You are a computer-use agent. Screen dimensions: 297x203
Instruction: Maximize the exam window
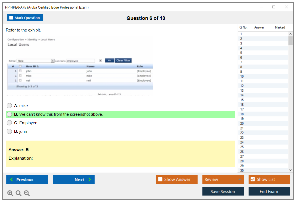click(x=274, y=7)
